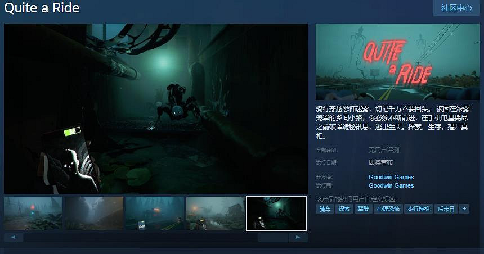
Task: Select the fifth highlighted alley thumbnail
Action: [276, 214]
